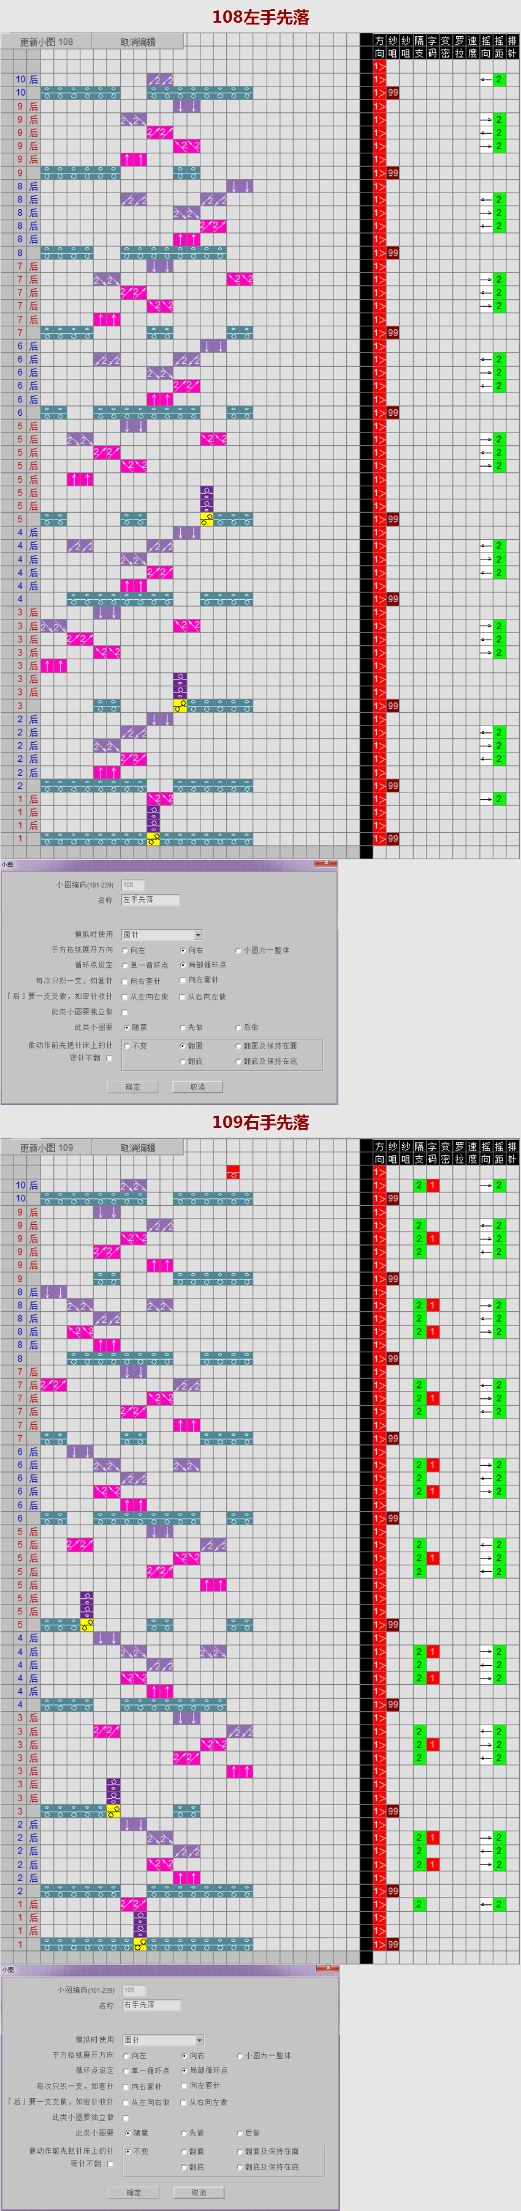521x2211 pixels.
Task: Select 先做 radio in the 108 dialog
Action: pyautogui.click(x=183, y=1027)
